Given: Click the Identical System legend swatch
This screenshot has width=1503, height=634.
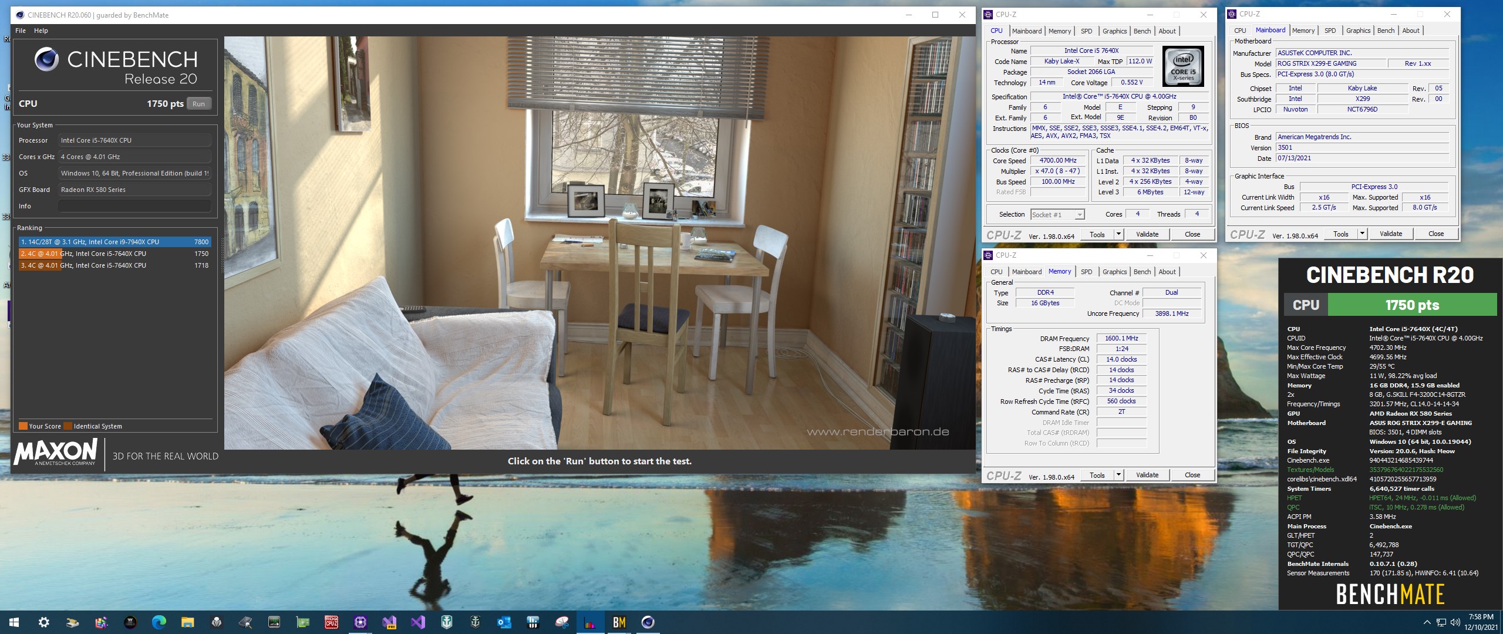Looking at the screenshot, I should click(x=68, y=426).
